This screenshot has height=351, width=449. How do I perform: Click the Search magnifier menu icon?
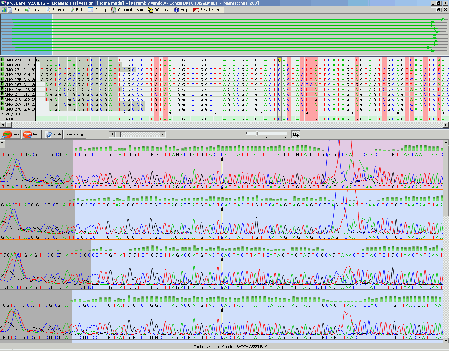pyautogui.click(x=48, y=10)
